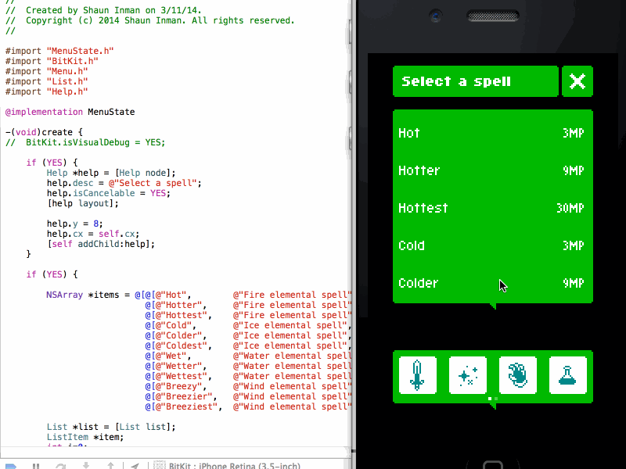Open the simulate location arrow icon

coord(135,466)
